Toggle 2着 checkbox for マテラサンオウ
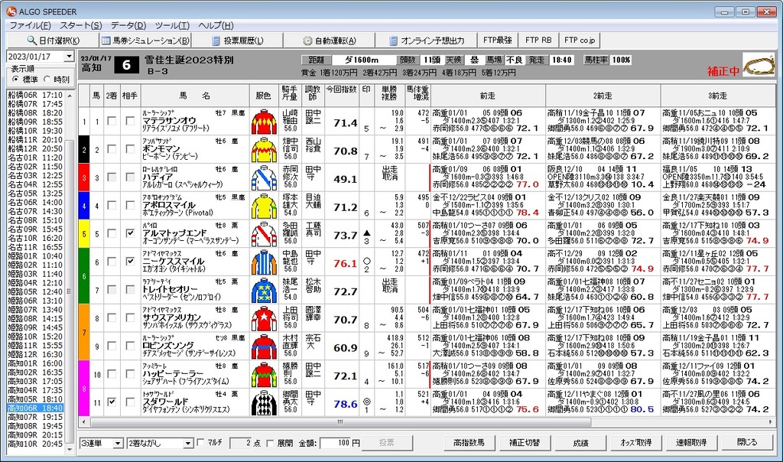 coord(112,121)
